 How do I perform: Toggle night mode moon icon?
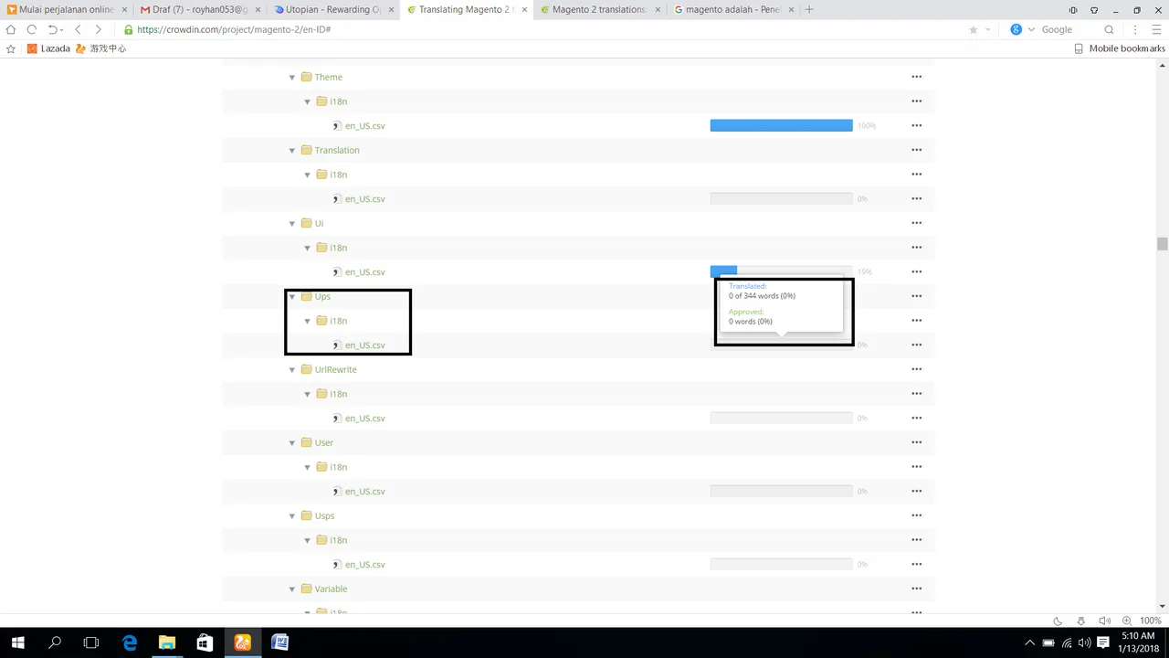click(1058, 621)
